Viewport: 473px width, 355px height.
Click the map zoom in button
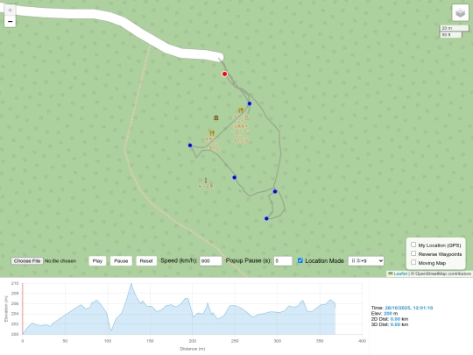[x=10, y=10]
